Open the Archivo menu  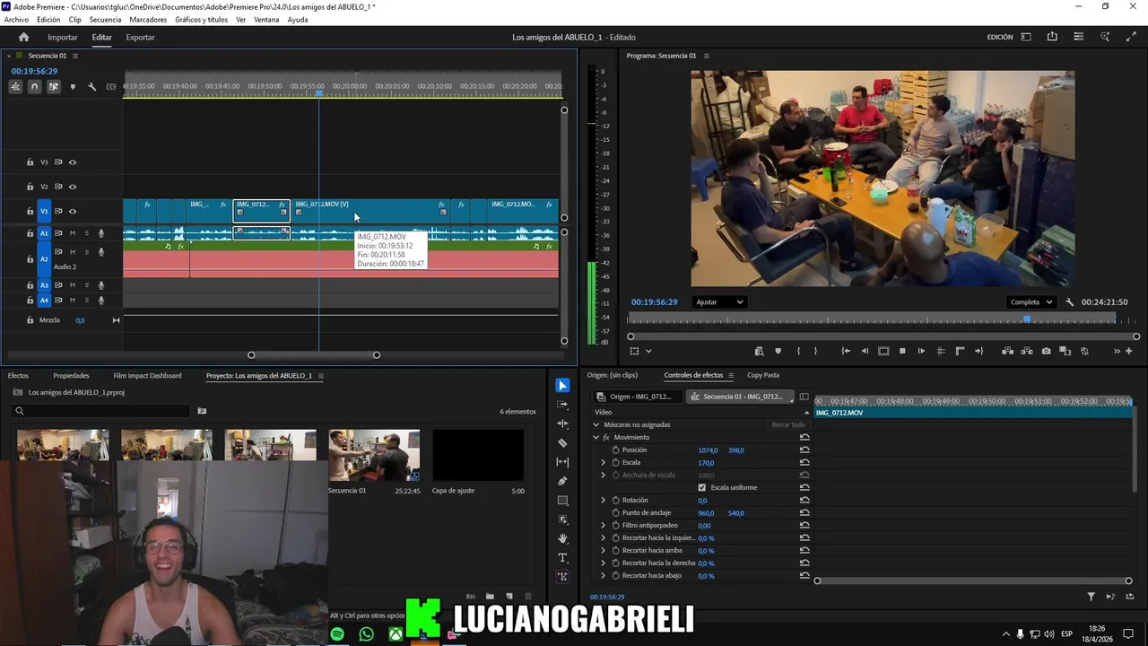(x=16, y=20)
